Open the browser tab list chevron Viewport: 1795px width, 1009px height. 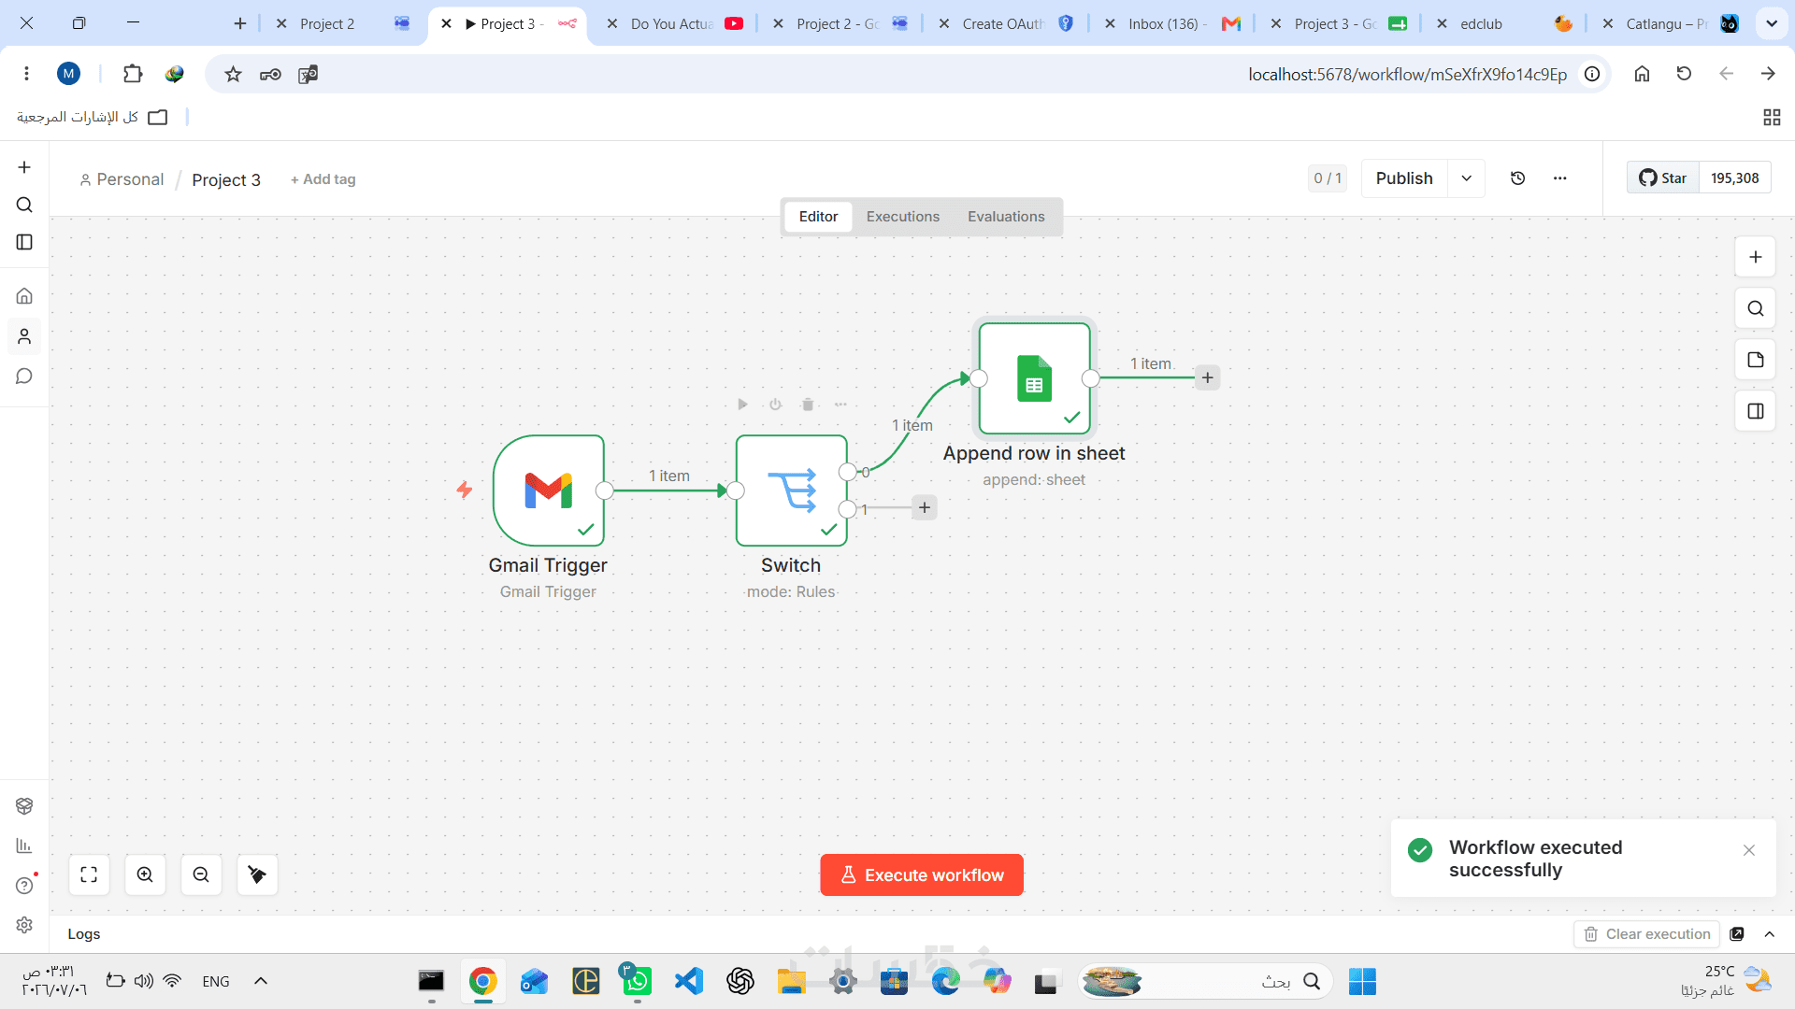pyautogui.click(x=1772, y=23)
